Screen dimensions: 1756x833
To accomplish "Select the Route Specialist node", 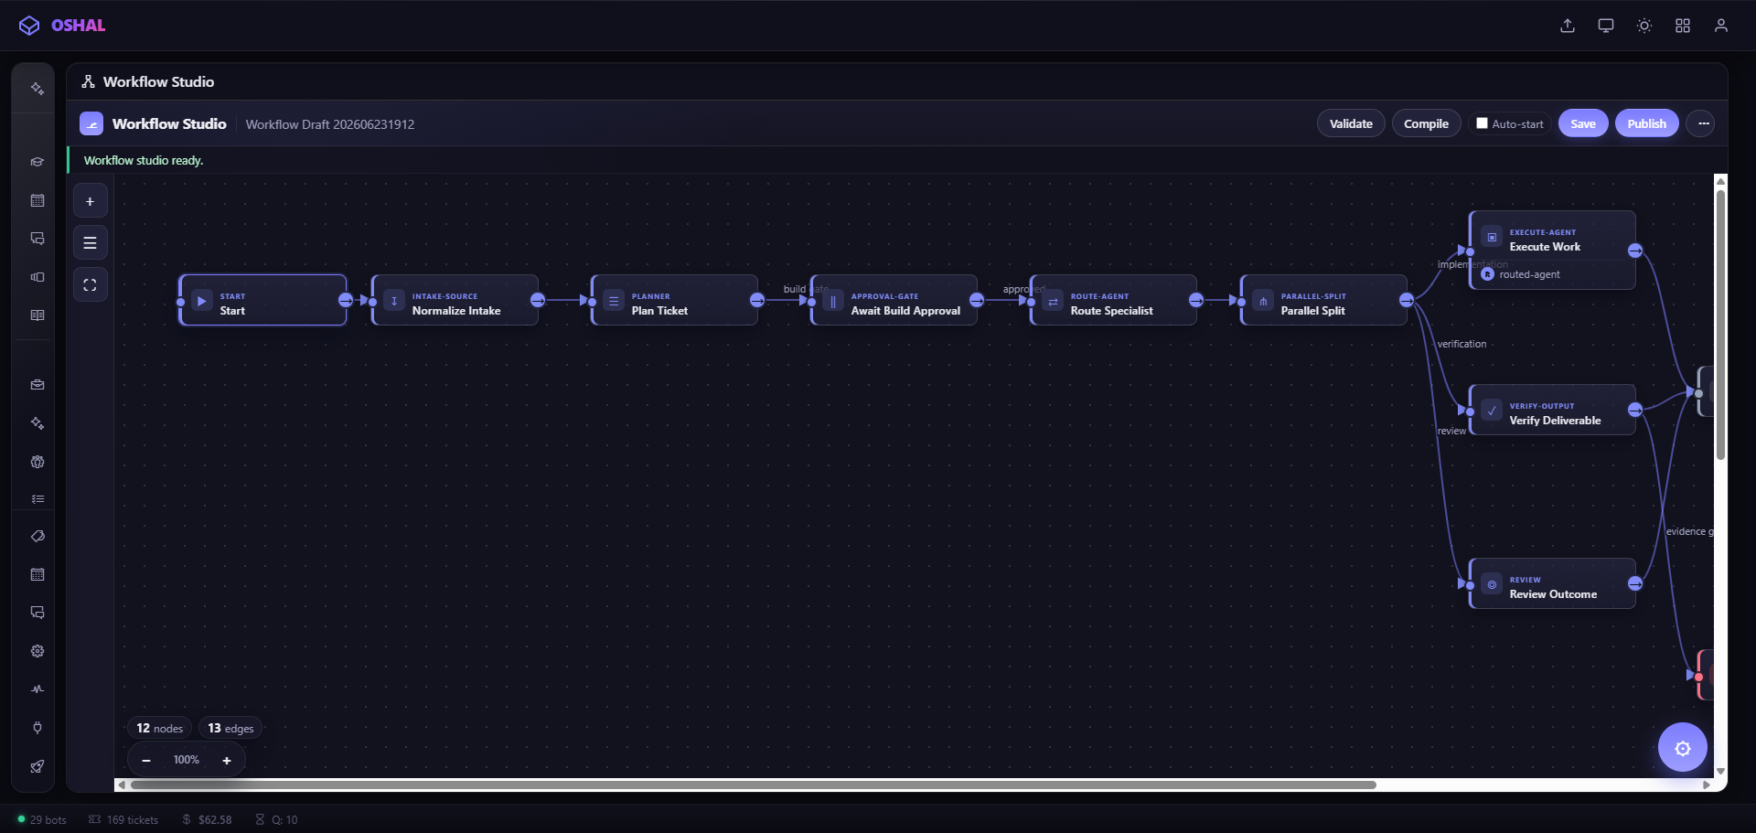I will coord(1113,300).
